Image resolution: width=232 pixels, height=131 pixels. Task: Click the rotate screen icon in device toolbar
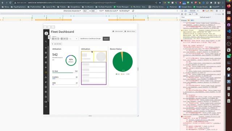(x=133, y=11)
